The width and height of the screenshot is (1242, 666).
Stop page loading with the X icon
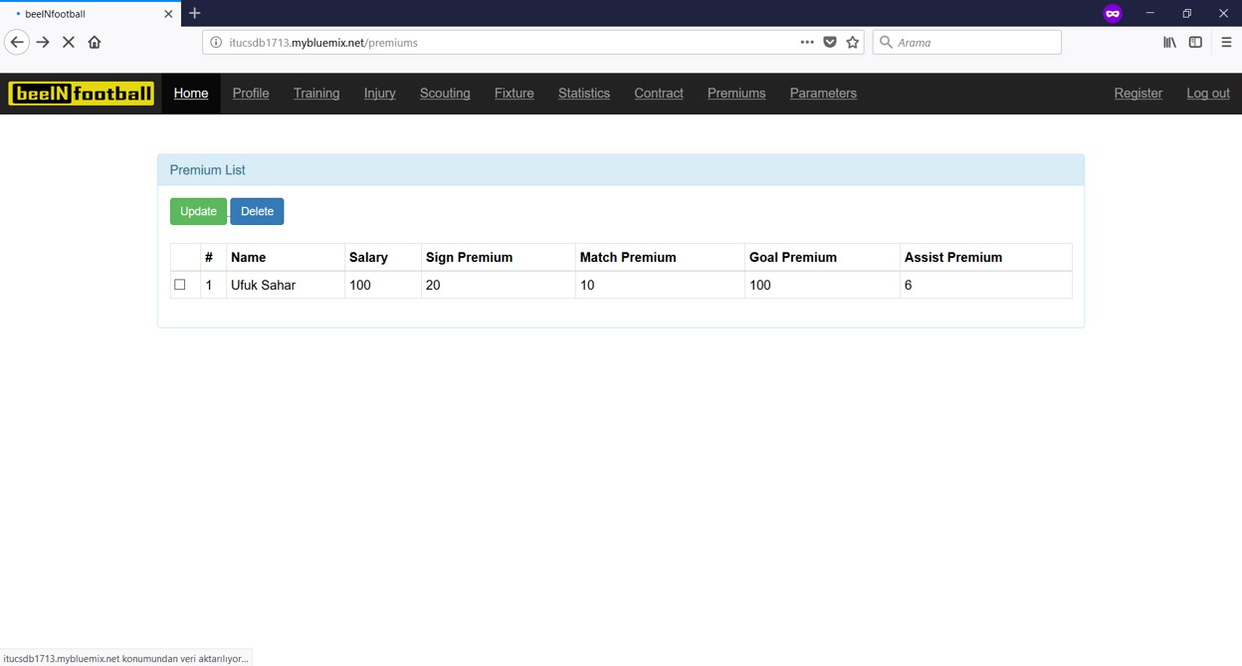(69, 42)
